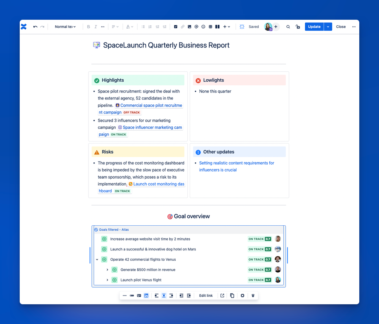Image resolution: width=379 pixels, height=324 pixels.
Task: Insert an emoji from the toolbar
Action: tap(203, 27)
